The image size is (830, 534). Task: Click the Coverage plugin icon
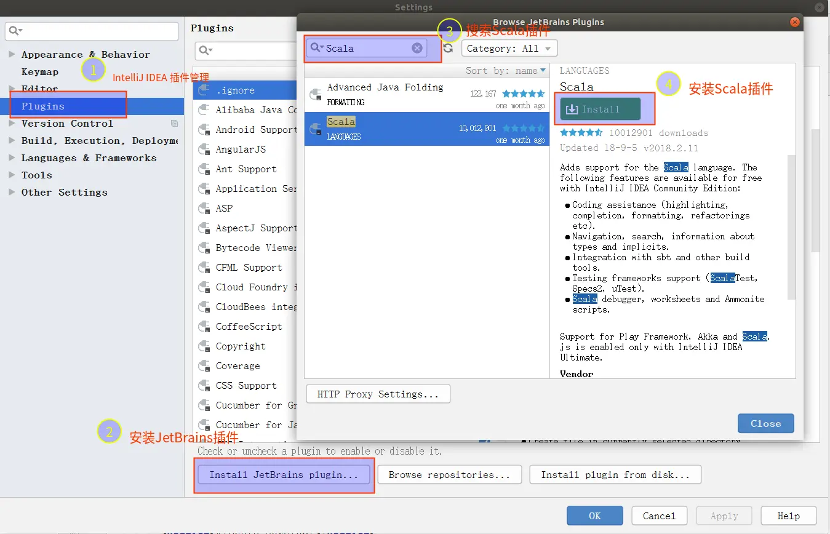[205, 366]
